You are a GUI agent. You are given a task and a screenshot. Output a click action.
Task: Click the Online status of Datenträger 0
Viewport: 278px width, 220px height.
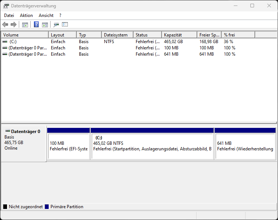pos(11,148)
